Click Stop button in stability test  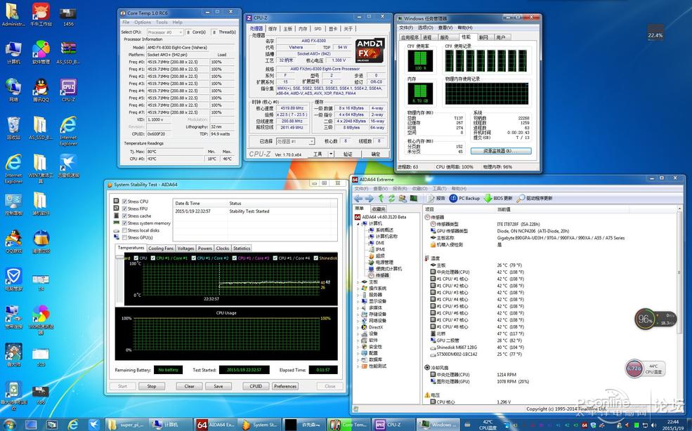pos(151,386)
